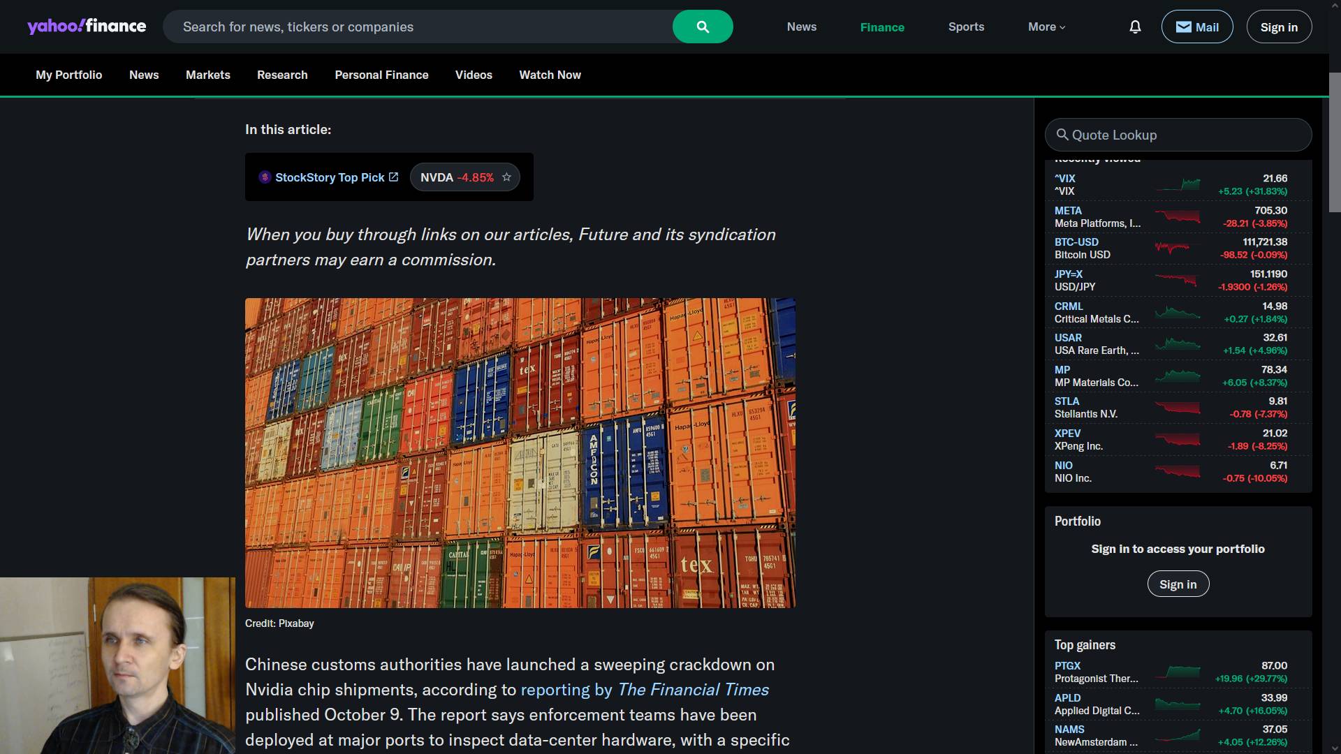
Task: Click the green search magnifier button
Action: tap(703, 27)
